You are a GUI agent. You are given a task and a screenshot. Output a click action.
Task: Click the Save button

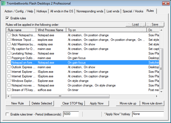point(155,24)
